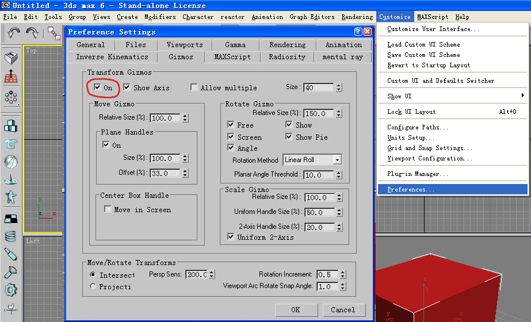Select Preferences menu entry
The height and width of the screenshot is (322, 531).
click(453, 189)
